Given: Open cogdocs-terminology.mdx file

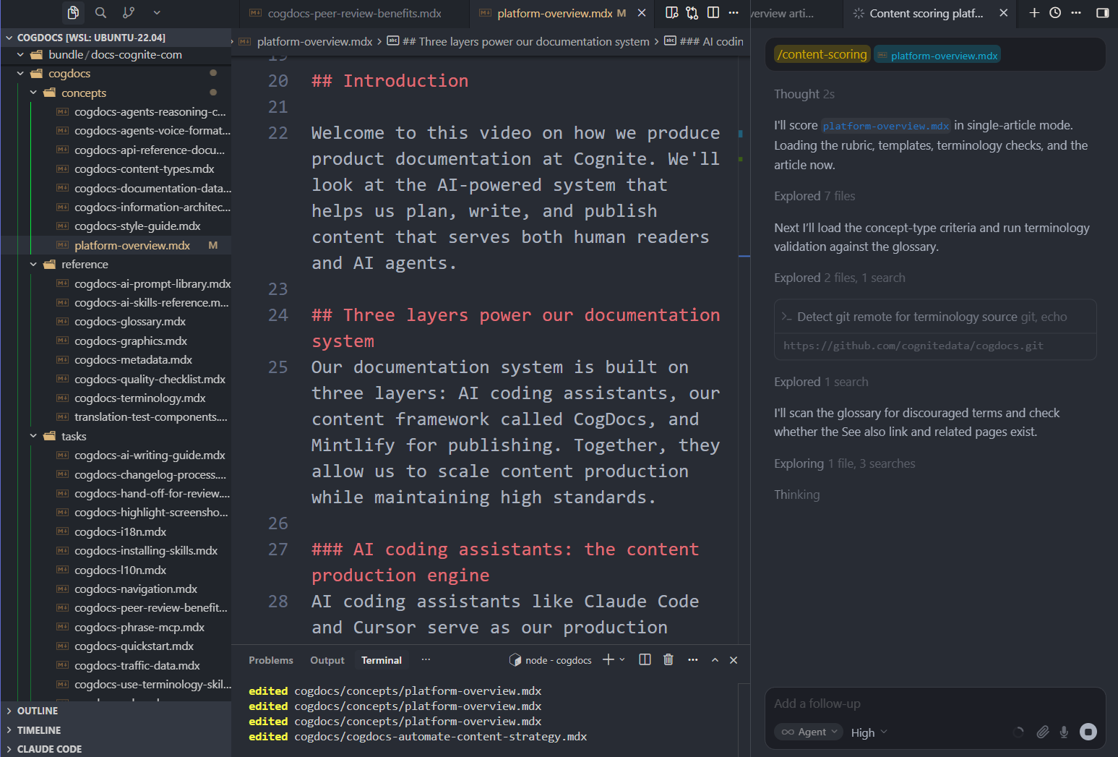Looking at the screenshot, I should (x=139, y=398).
